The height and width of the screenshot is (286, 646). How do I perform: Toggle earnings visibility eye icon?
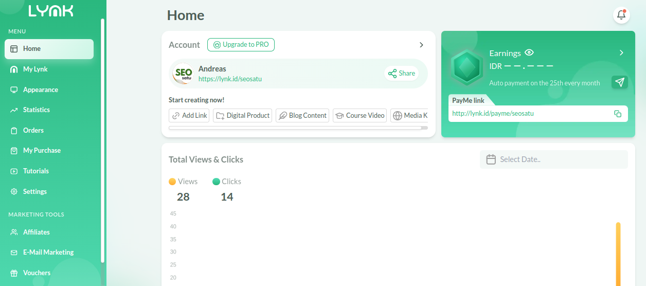pyautogui.click(x=529, y=52)
